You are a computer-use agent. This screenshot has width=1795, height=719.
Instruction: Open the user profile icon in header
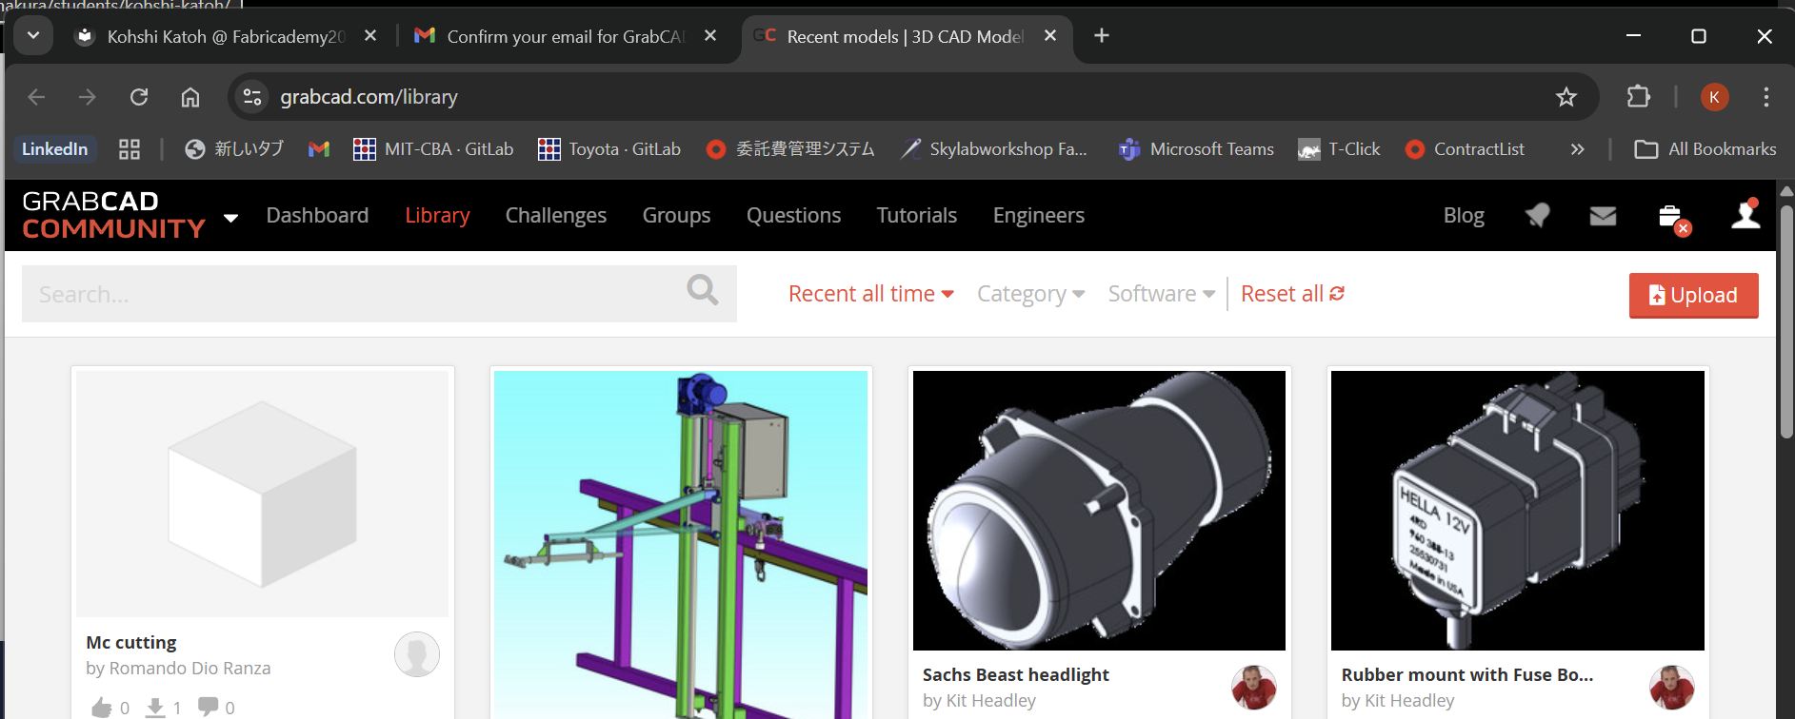coord(1745,214)
